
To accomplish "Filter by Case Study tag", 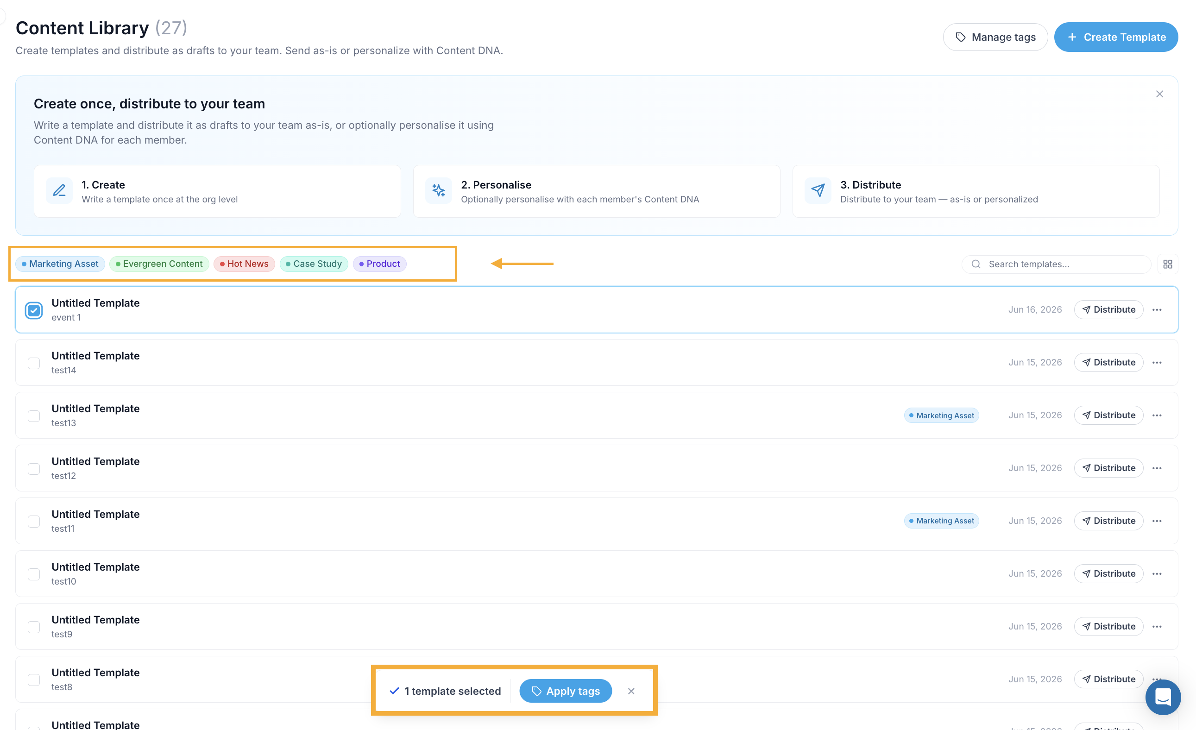I will coord(314,264).
